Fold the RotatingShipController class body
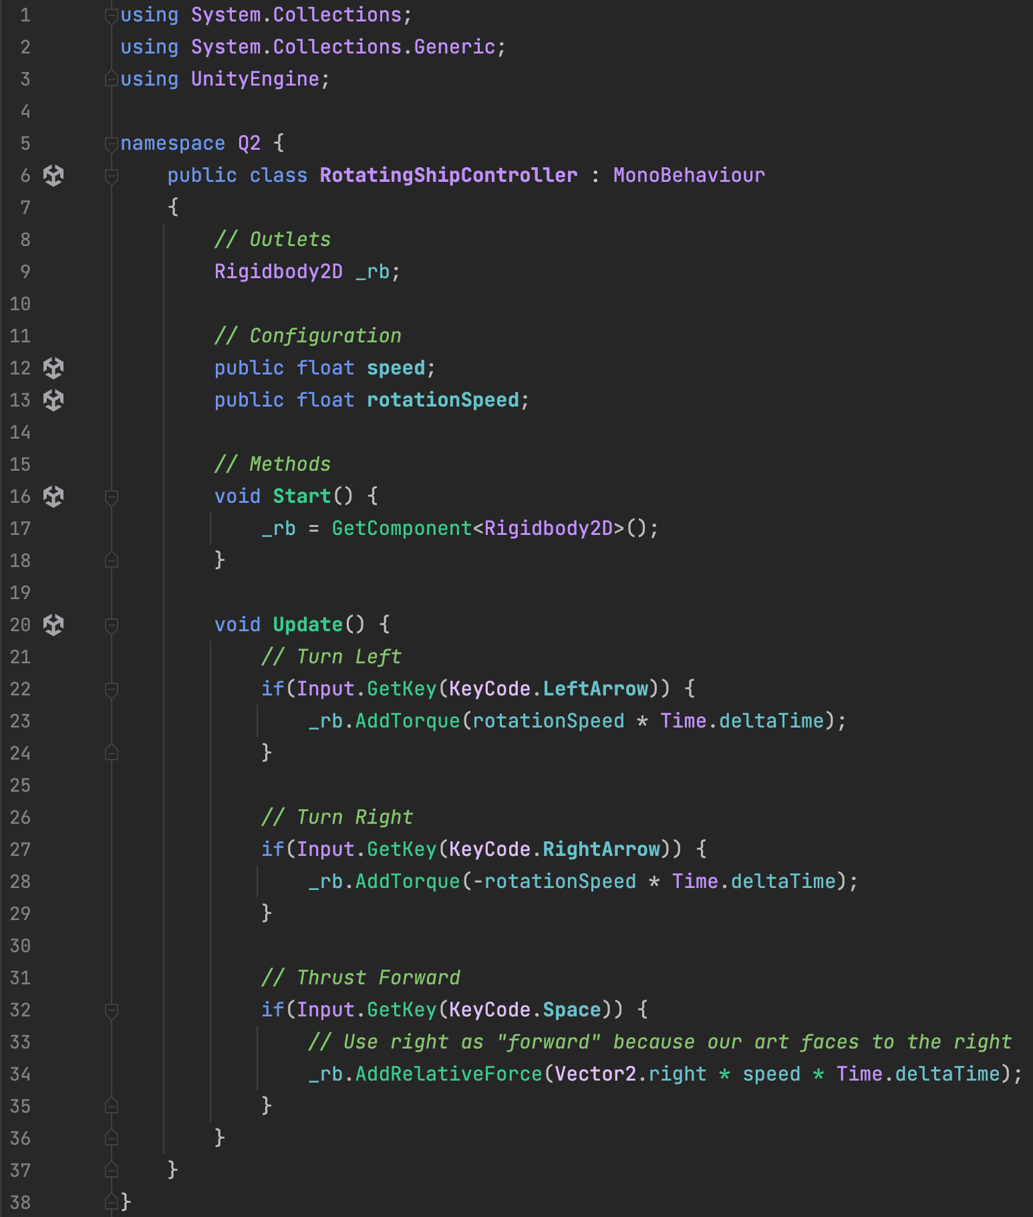1033x1217 pixels. click(x=112, y=176)
